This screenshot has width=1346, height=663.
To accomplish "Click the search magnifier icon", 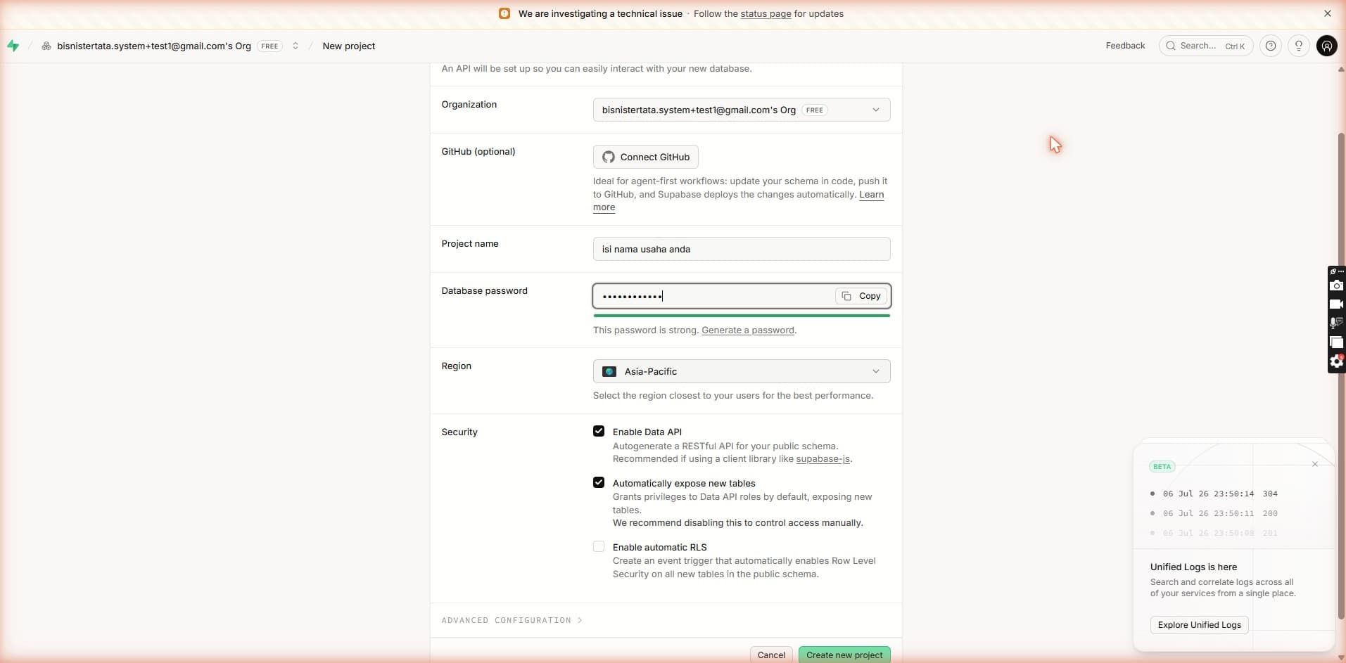I will coord(1171,46).
